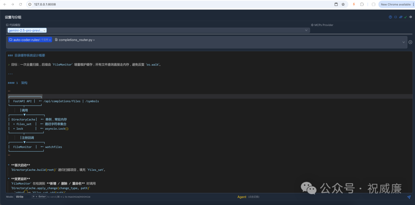415x205 pixels.
Task: Click the MCPs Provider label
Action: click(324, 25)
